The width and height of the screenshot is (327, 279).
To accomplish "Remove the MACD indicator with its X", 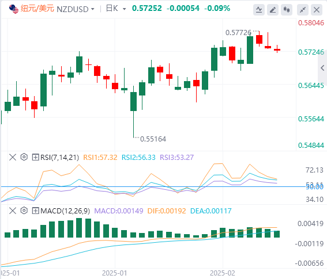I will [13, 211].
